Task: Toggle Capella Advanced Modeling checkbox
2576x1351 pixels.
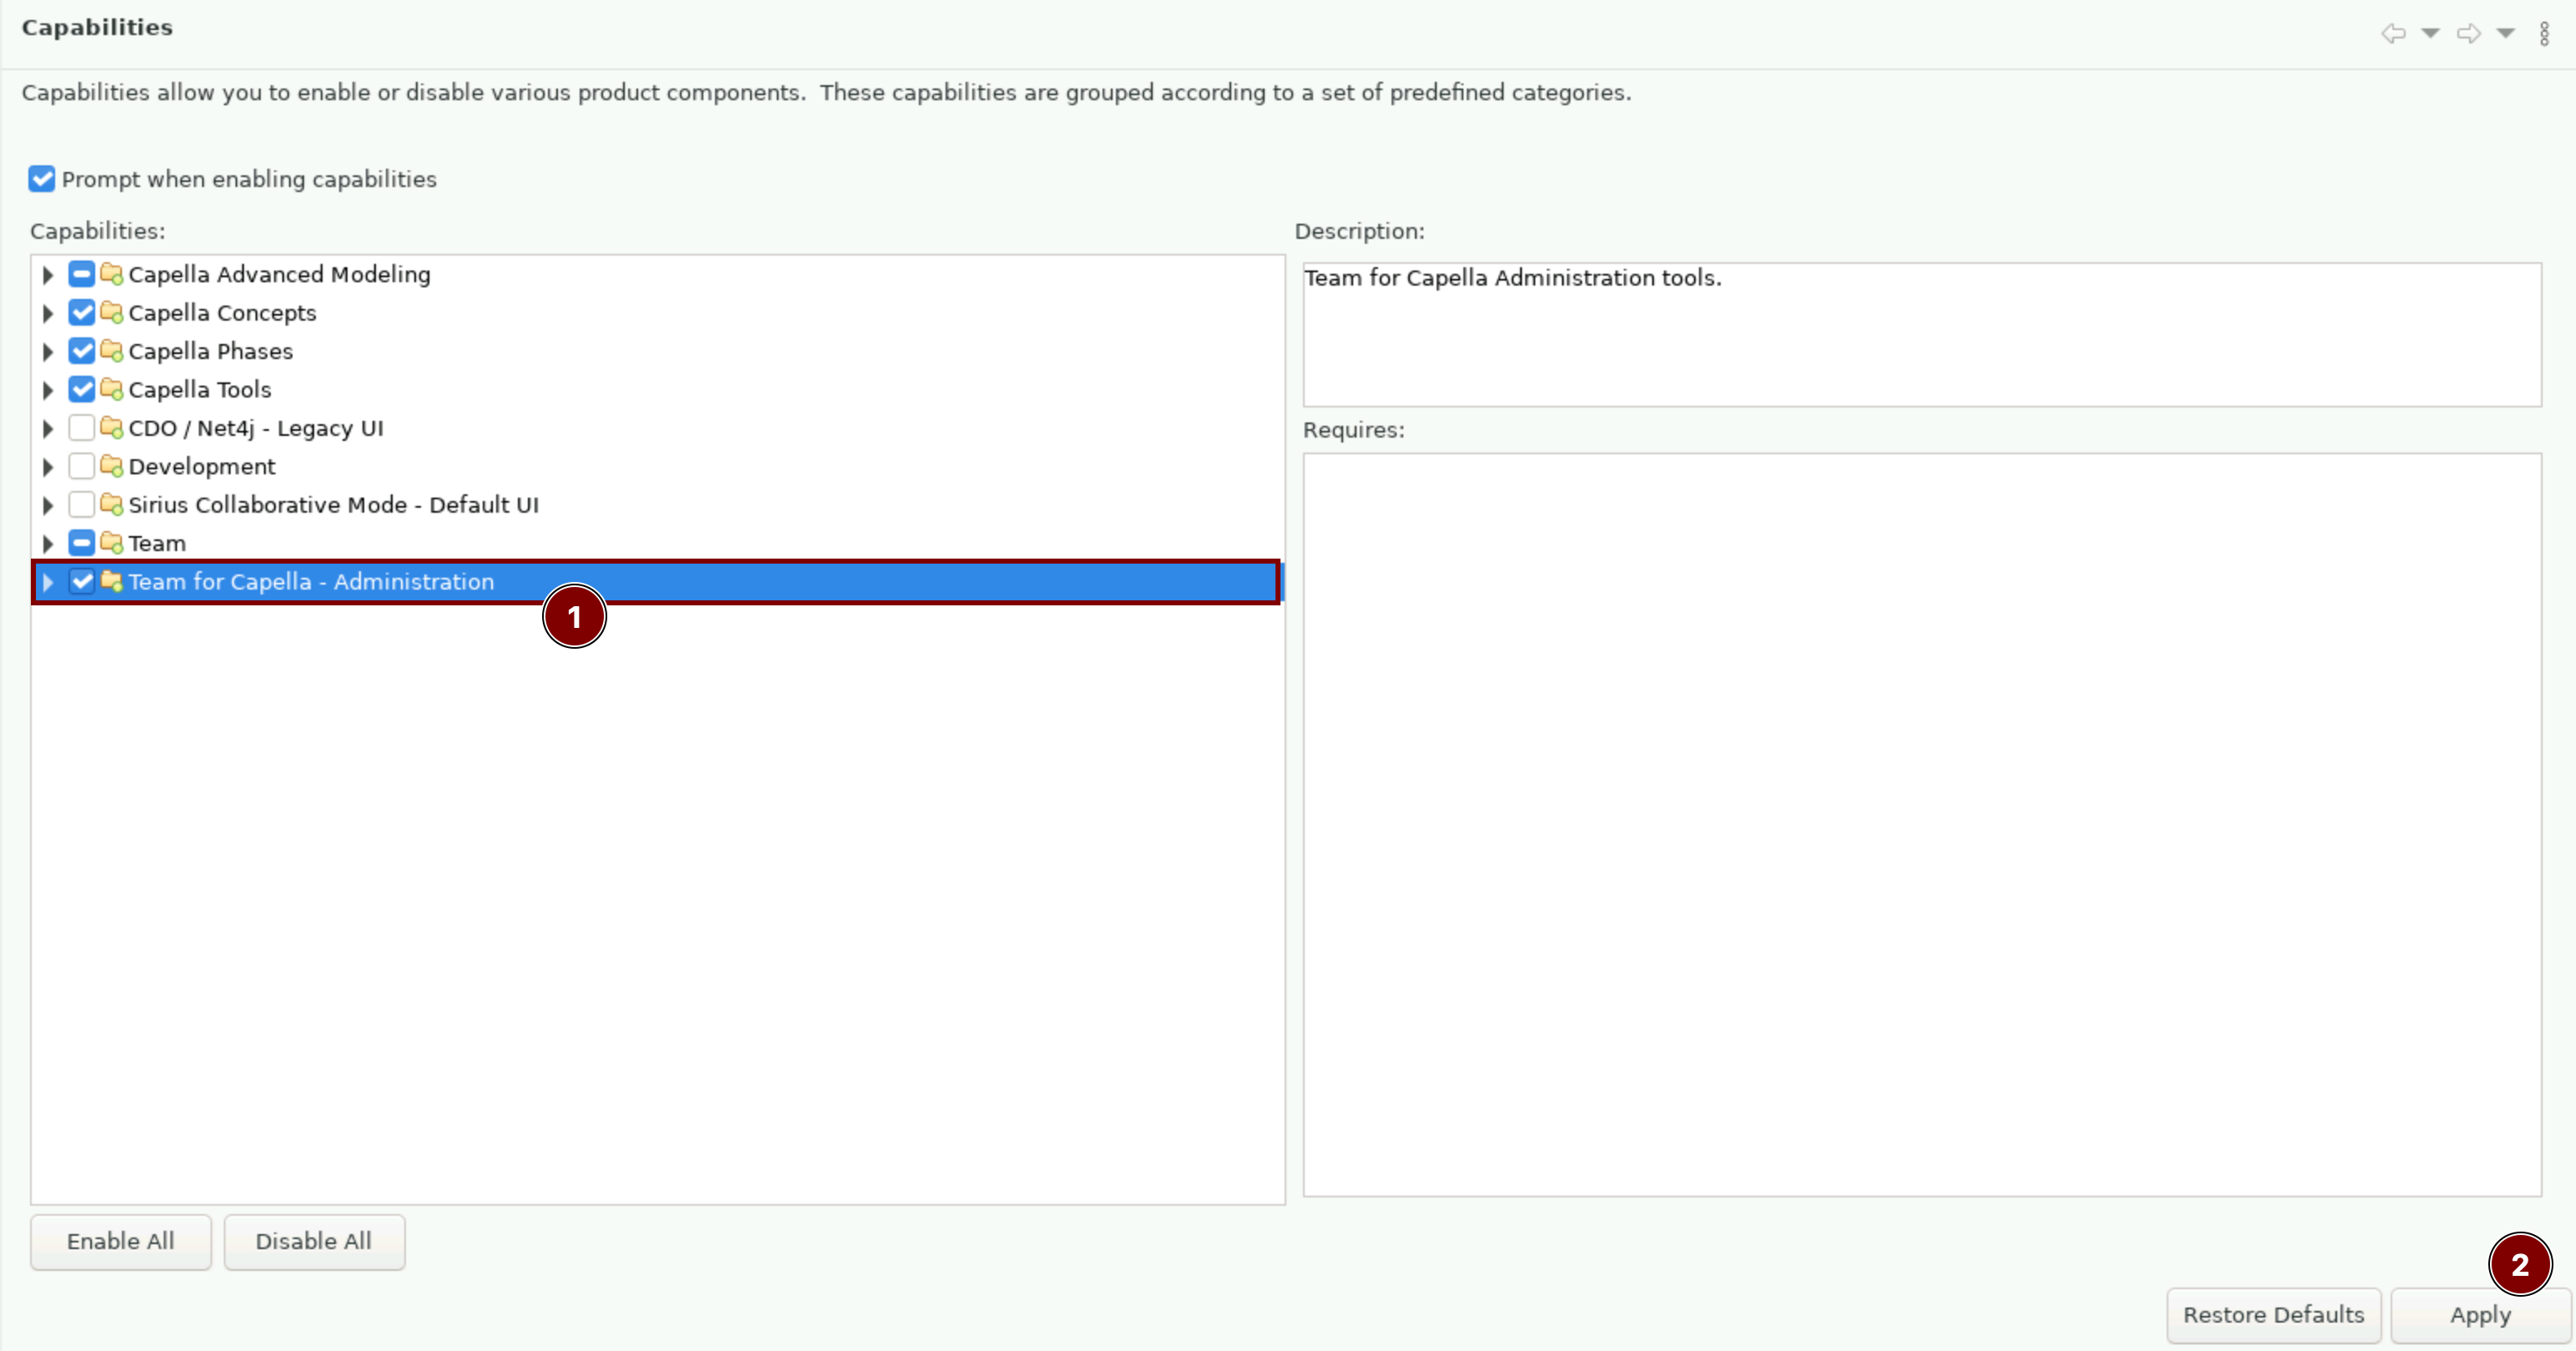Action: tap(82, 274)
